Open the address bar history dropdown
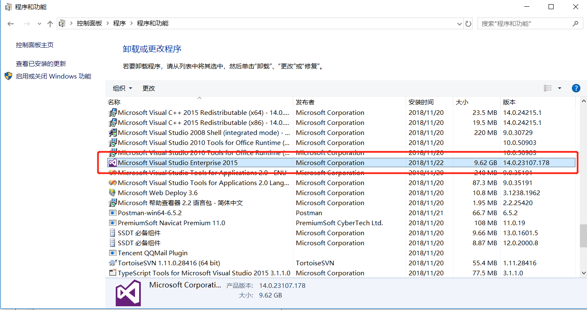This screenshot has width=587, height=310. click(460, 24)
